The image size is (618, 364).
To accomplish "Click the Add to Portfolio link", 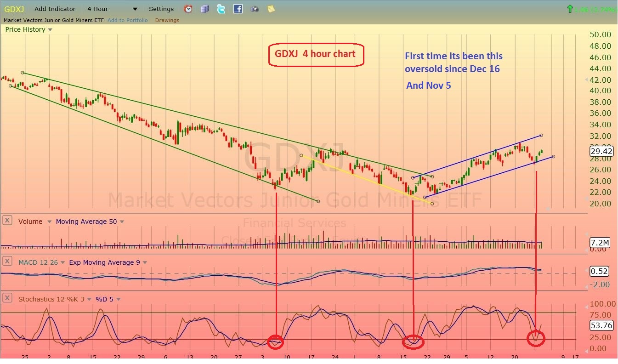I will (x=127, y=20).
